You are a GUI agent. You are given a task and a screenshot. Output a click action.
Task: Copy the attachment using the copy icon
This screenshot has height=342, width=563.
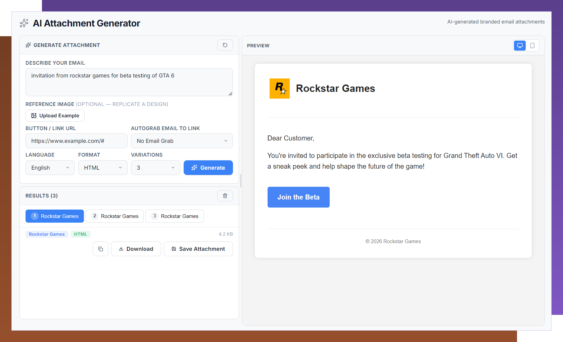coord(100,249)
